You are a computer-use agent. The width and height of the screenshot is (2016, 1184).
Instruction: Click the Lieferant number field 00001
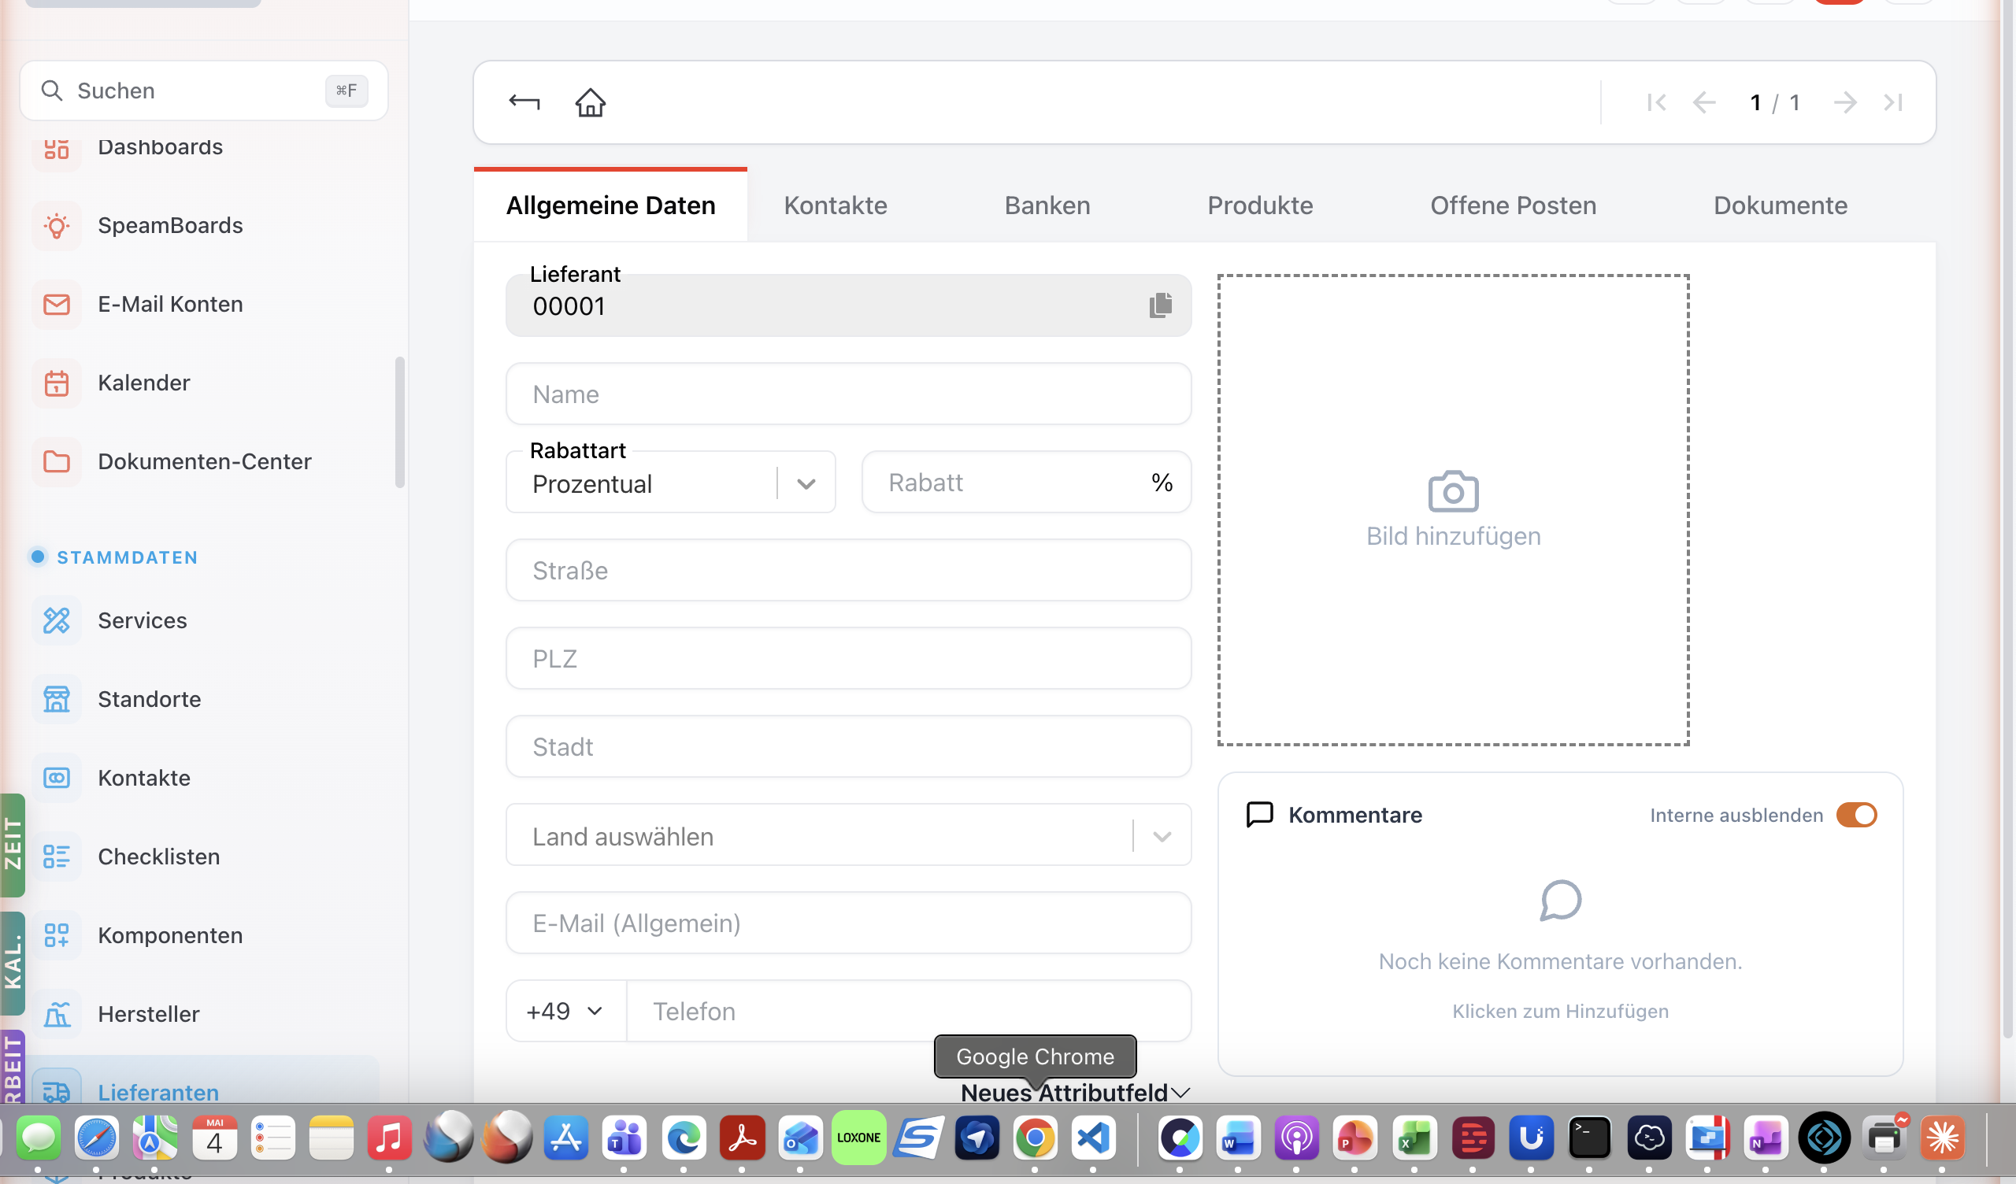click(x=848, y=305)
